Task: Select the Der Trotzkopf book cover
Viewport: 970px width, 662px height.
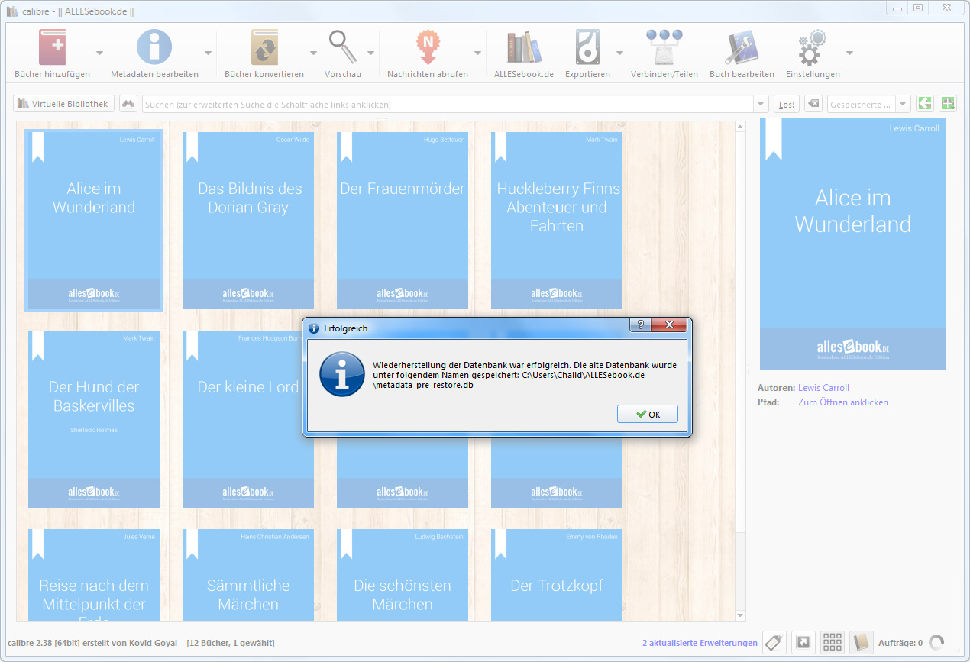Action: click(x=557, y=575)
